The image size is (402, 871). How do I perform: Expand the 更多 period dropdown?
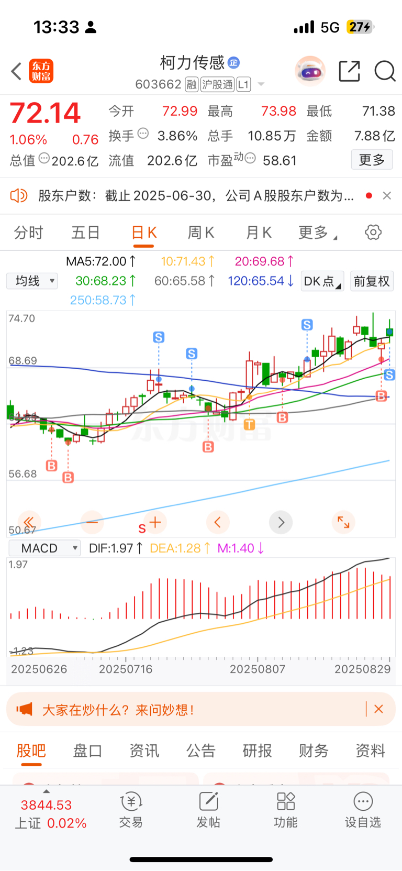(x=318, y=232)
